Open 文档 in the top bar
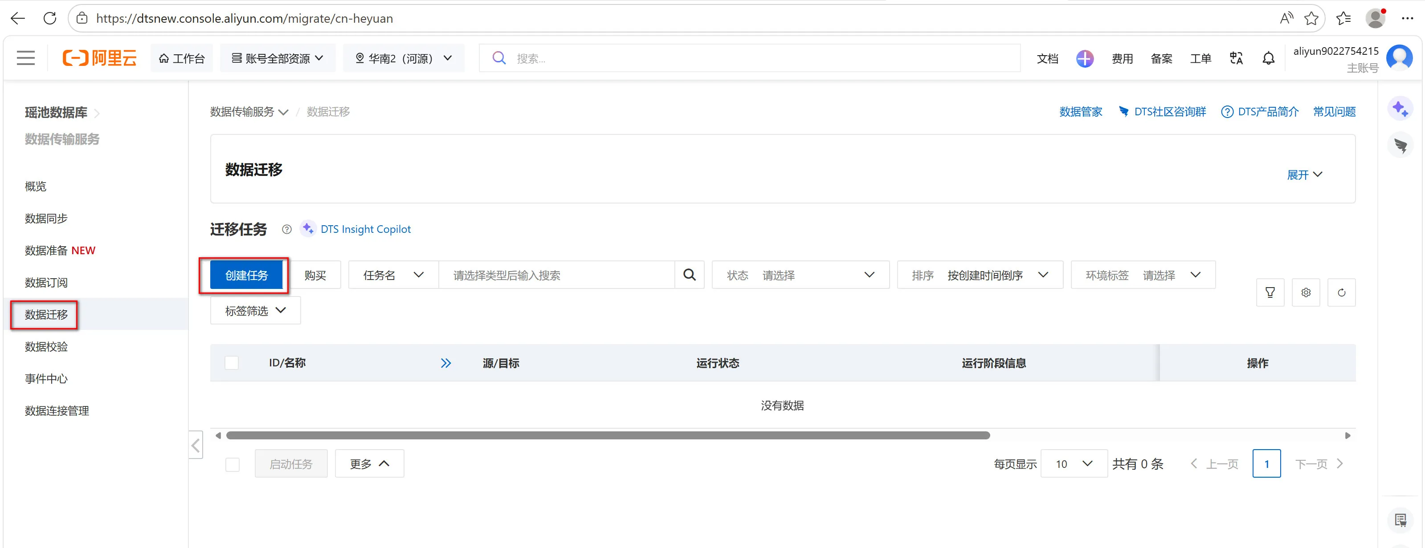1425x548 pixels. tap(1047, 58)
